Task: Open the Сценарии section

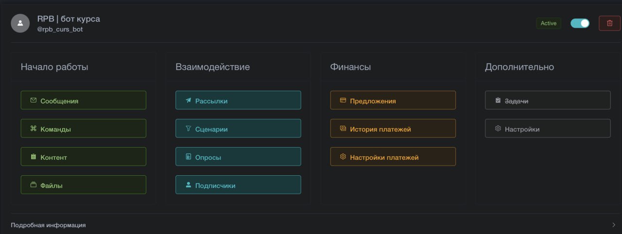Action: [x=238, y=128]
